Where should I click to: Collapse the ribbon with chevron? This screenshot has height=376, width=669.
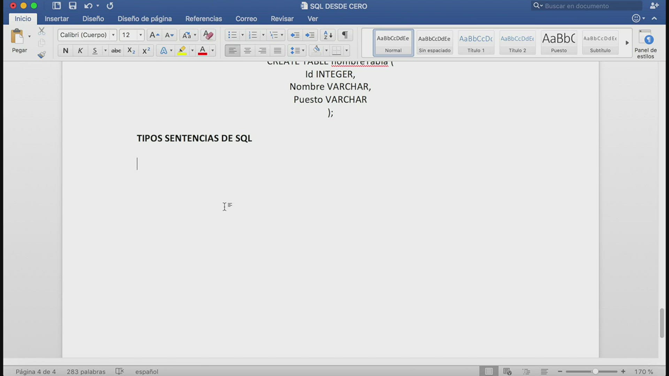(654, 18)
